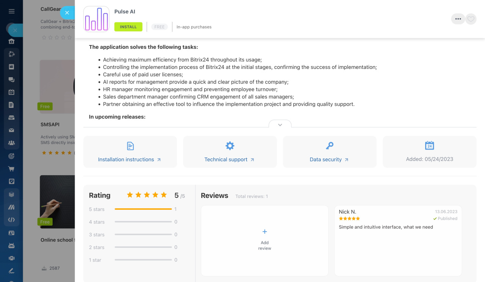Add Pulse AI to favorites with the heart icon
485x282 pixels.
tap(471, 19)
